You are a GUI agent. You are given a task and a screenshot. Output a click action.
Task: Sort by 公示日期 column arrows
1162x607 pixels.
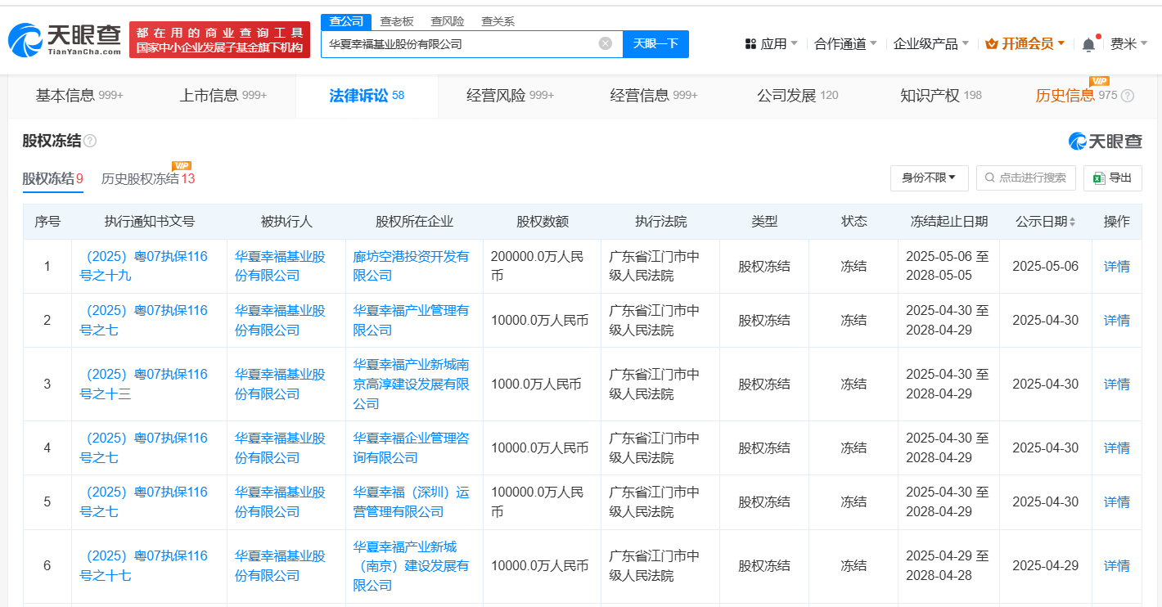point(1072,222)
